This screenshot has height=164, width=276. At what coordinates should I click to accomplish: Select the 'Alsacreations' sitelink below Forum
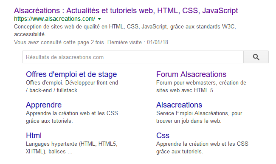point(179,105)
